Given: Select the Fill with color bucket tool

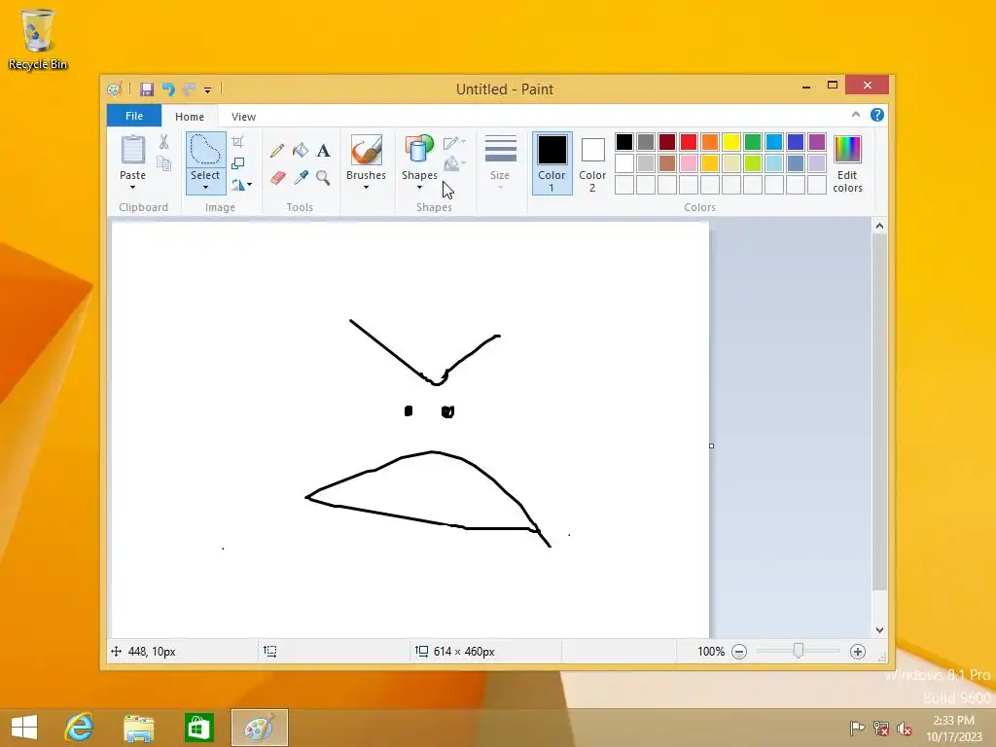Looking at the screenshot, I should coord(301,151).
